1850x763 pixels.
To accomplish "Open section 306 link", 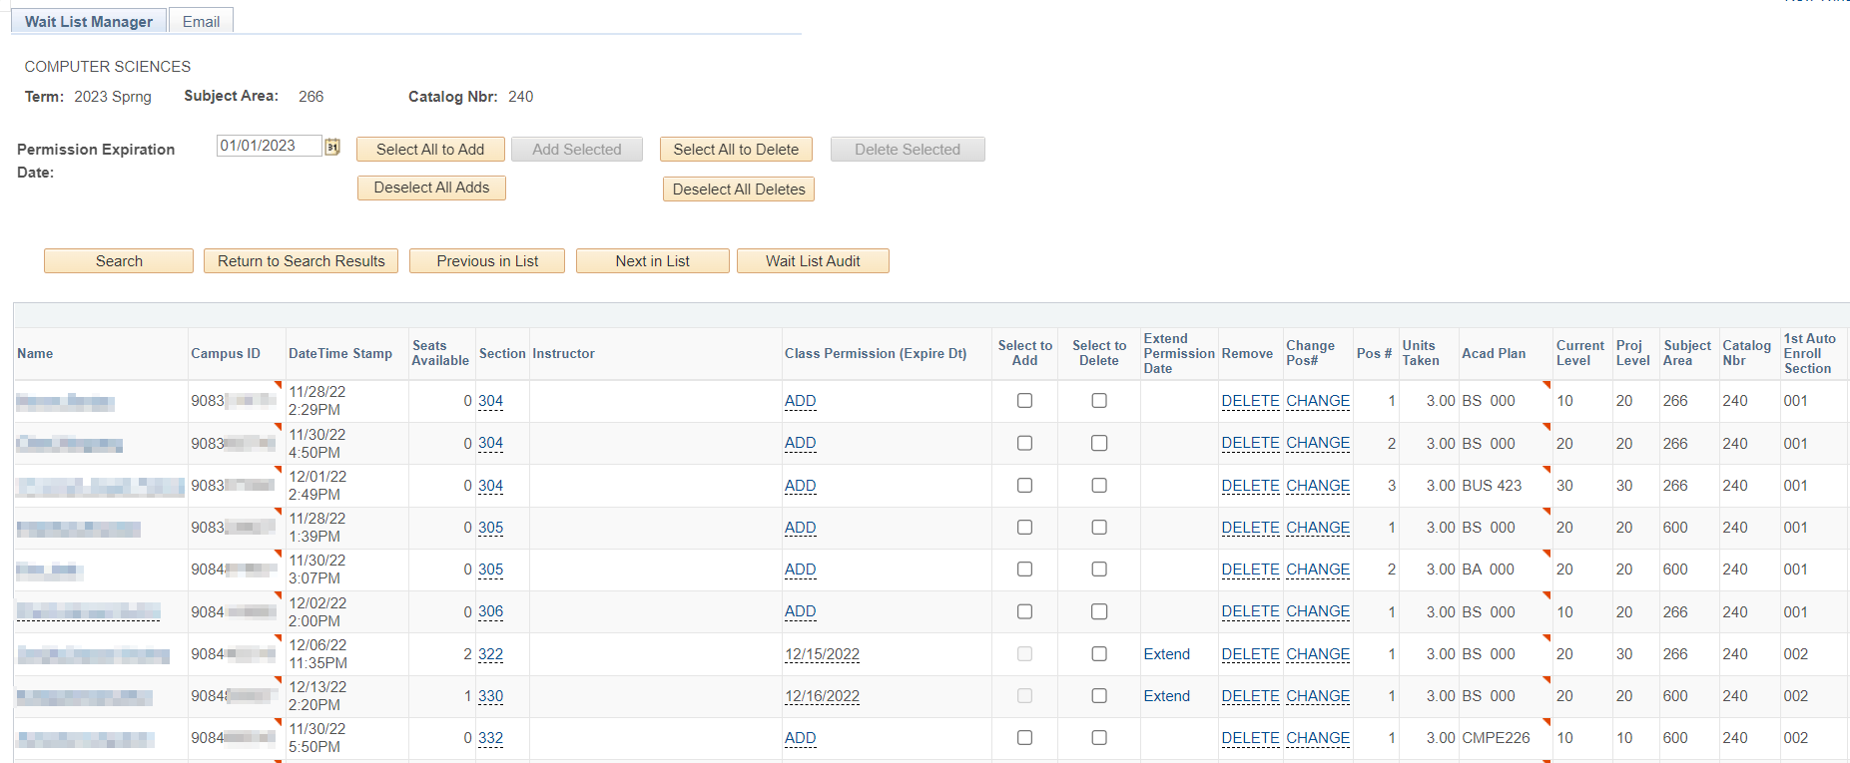I will [x=490, y=611].
